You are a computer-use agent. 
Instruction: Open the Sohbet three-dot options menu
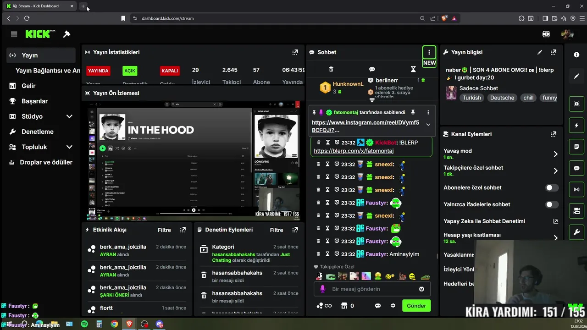[429, 52]
